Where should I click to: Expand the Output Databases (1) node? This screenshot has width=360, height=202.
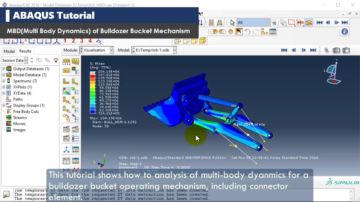point(4,69)
